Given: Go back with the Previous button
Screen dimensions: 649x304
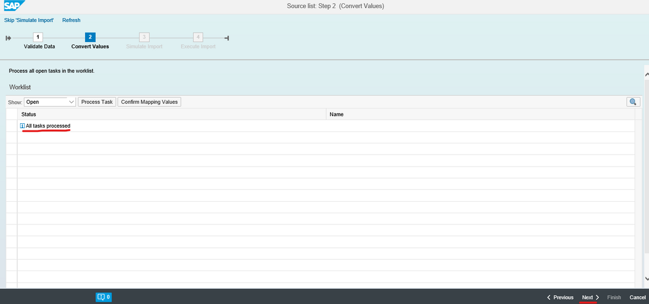Looking at the screenshot, I should click(x=560, y=298).
